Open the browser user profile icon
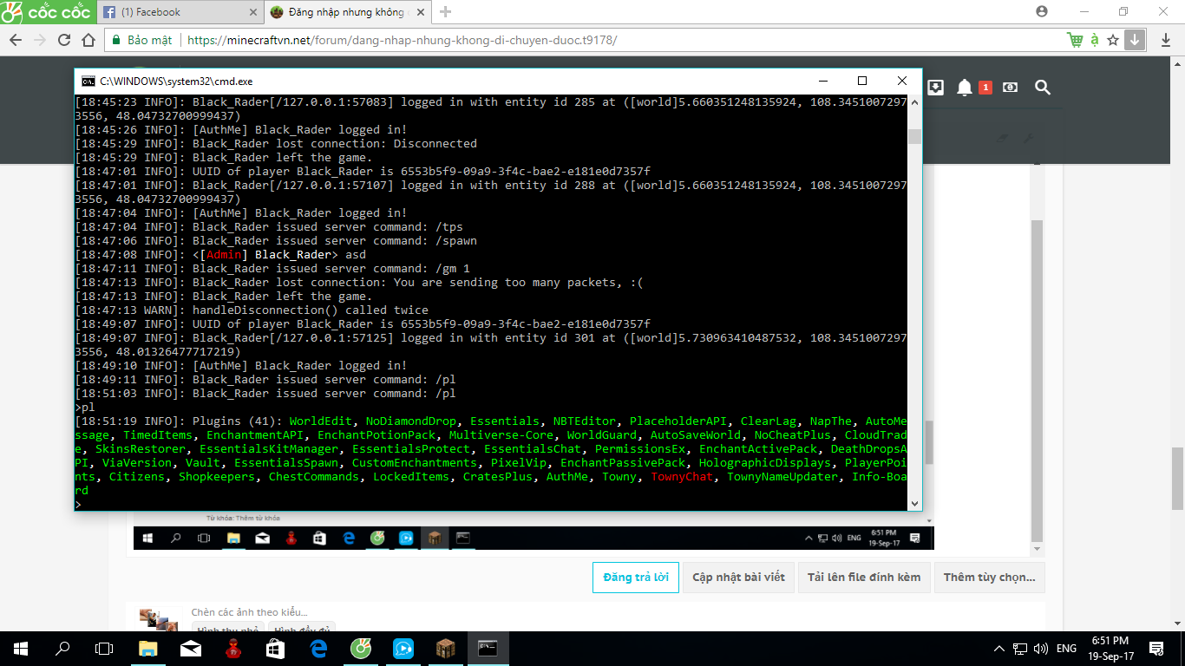The width and height of the screenshot is (1185, 666). coord(1042,11)
